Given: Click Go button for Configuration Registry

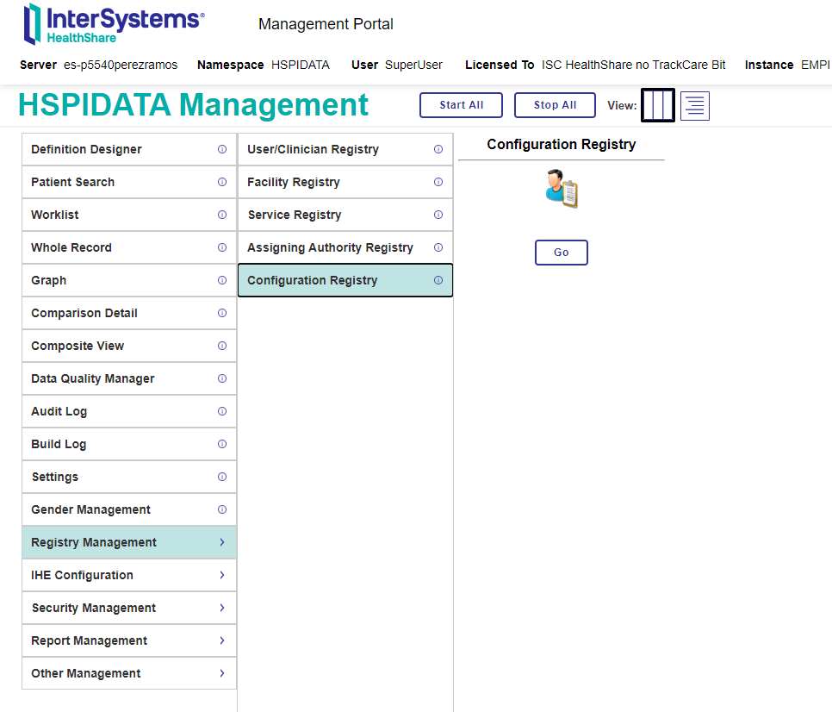Looking at the screenshot, I should pos(562,253).
